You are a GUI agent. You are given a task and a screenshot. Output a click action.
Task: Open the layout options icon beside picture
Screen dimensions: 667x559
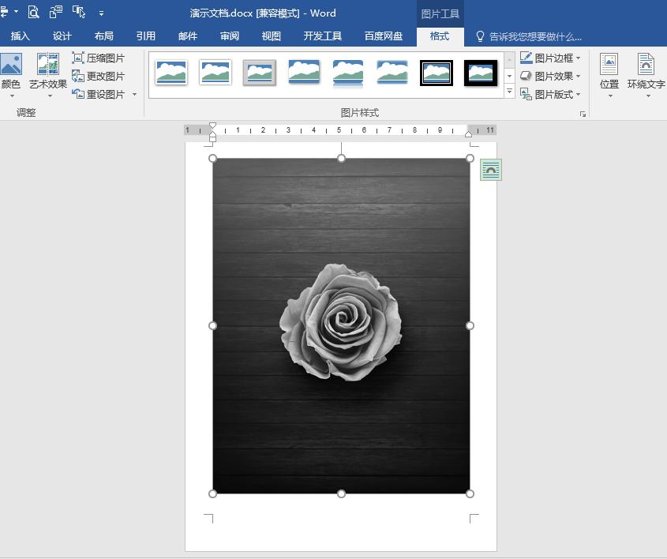click(490, 170)
